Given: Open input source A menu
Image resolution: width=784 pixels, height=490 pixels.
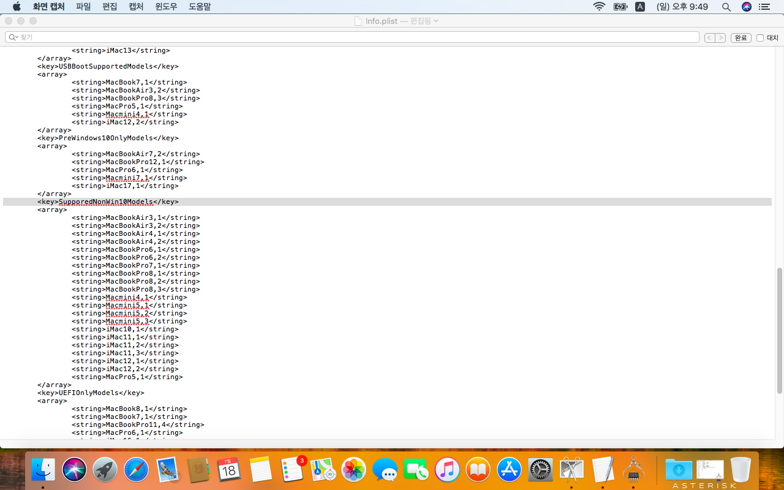Looking at the screenshot, I should tap(640, 7).
